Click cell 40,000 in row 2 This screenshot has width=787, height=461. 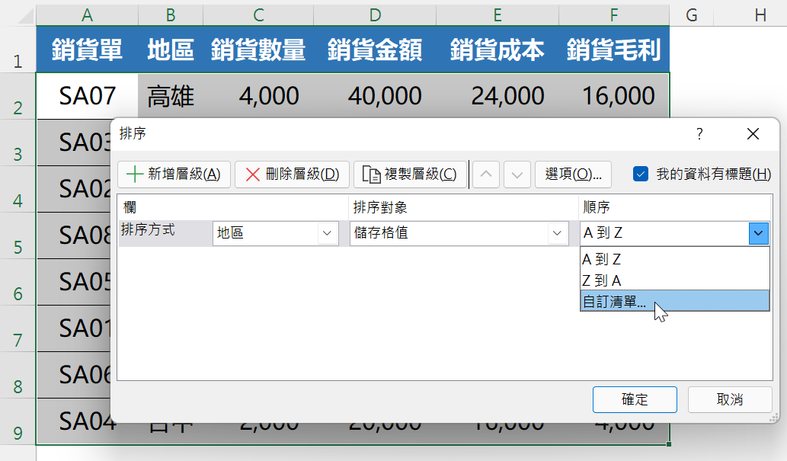pos(375,96)
